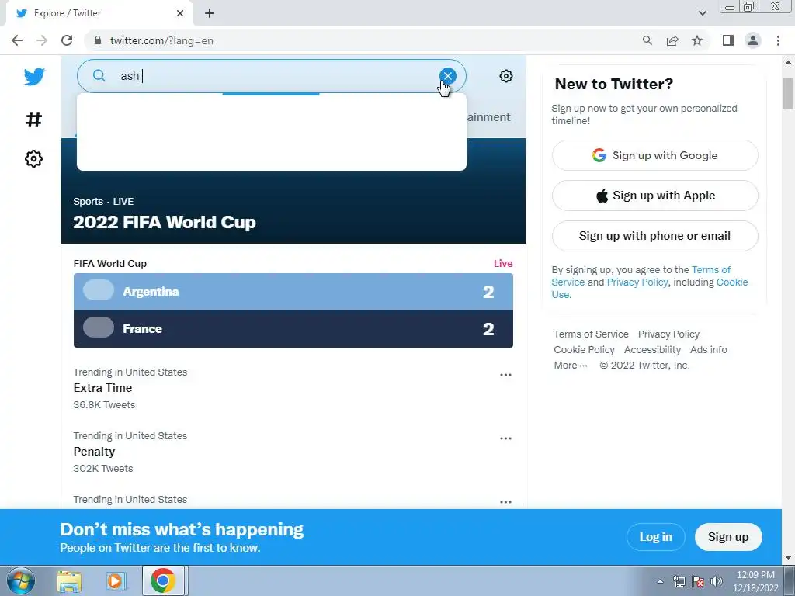Sign up with Google
Viewport: 795px width, 596px height.
pyautogui.click(x=654, y=155)
